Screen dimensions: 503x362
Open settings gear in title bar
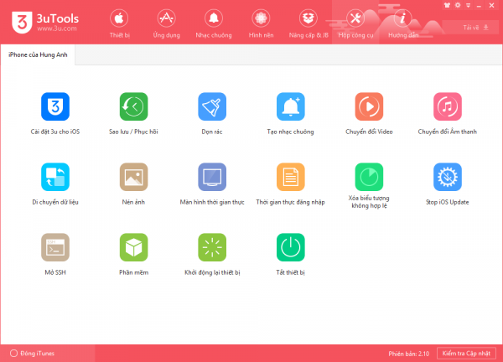tap(458, 5)
